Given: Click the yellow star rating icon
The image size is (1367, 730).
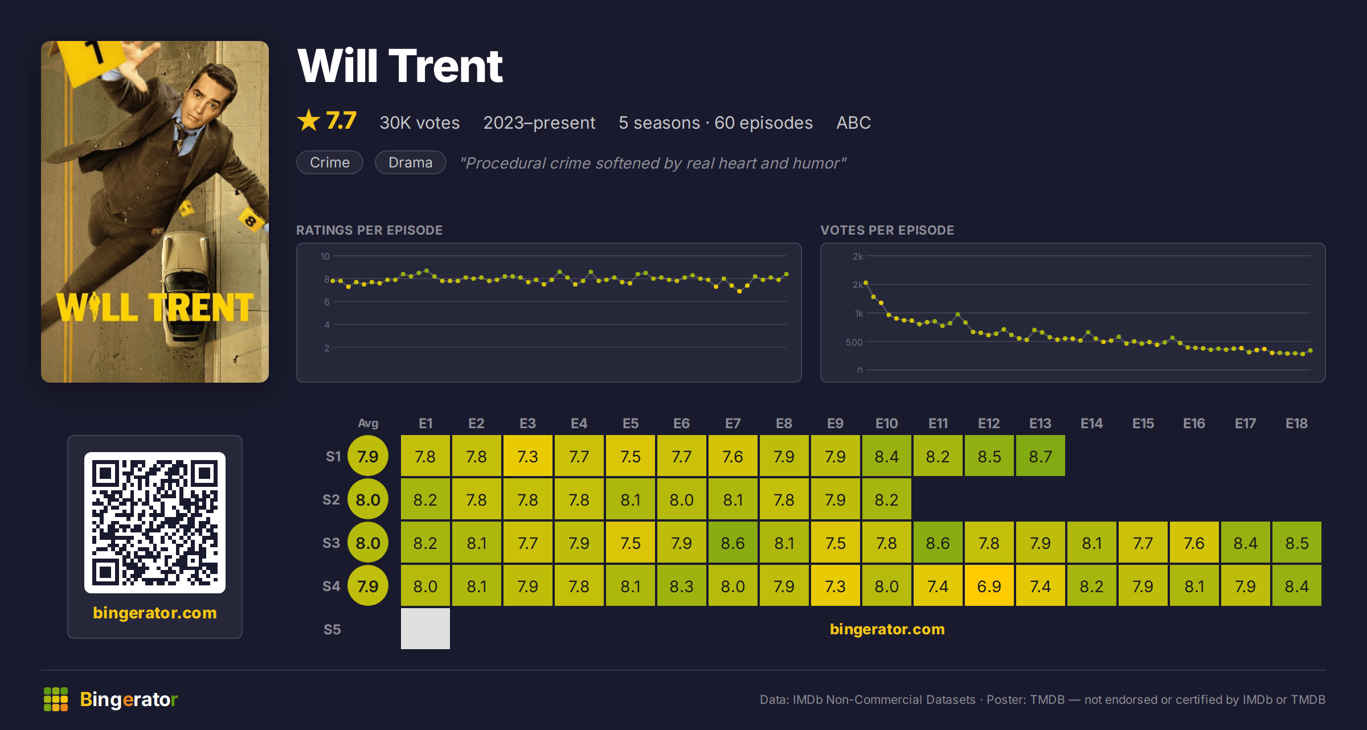Looking at the screenshot, I should (x=309, y=120).
